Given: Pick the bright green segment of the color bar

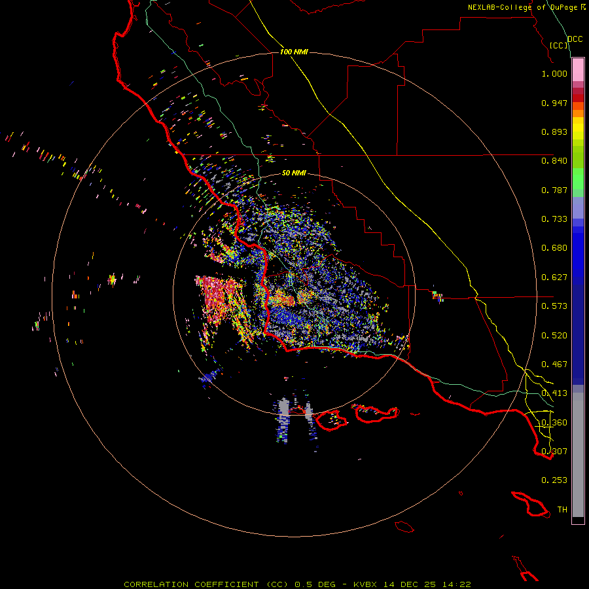Looking at the screenshot, I should [x=578, y=179].
